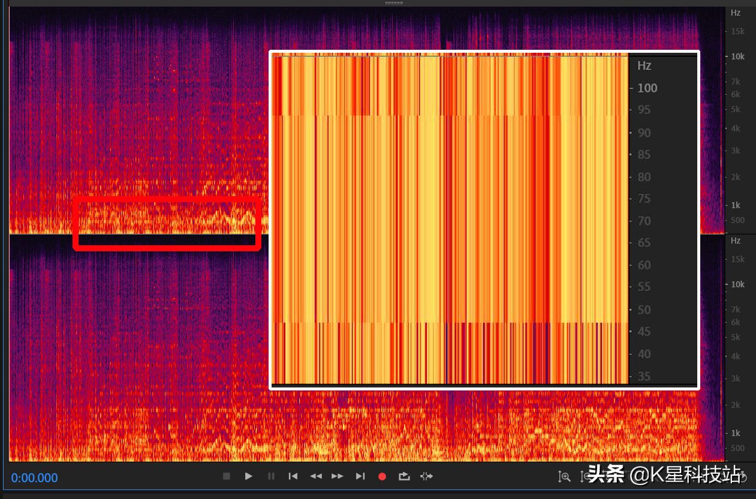The width and height of the screenshot is (756, 499).
Task: Select the Hz label atop the frequency scale
Action: pos(735,13)
